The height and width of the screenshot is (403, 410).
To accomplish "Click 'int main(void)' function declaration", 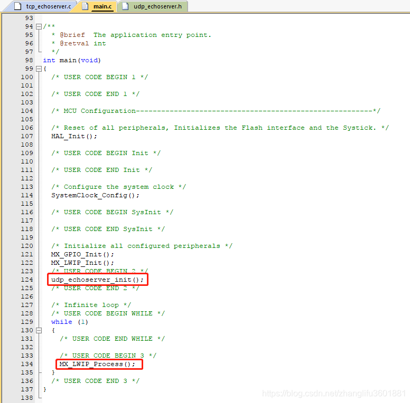I will [72, 60].
